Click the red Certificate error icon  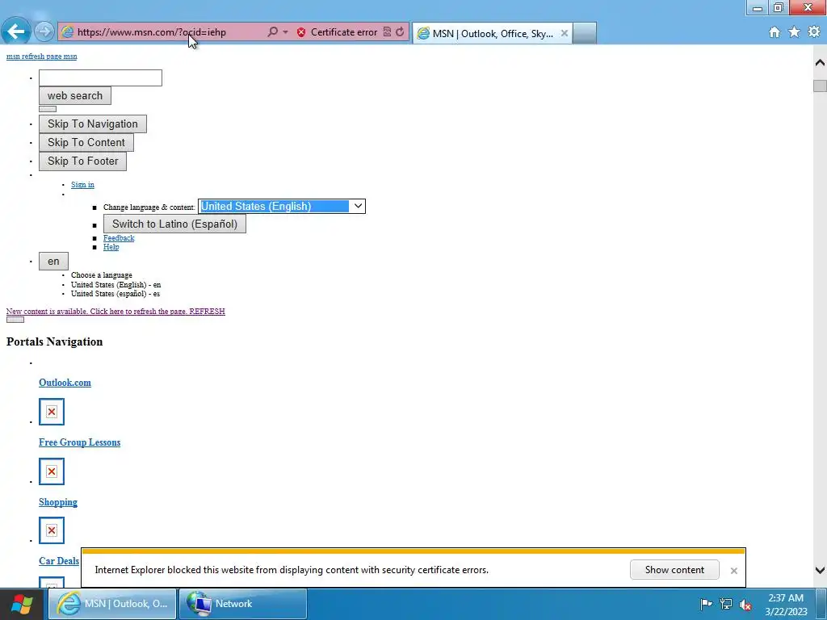[301, 32]
